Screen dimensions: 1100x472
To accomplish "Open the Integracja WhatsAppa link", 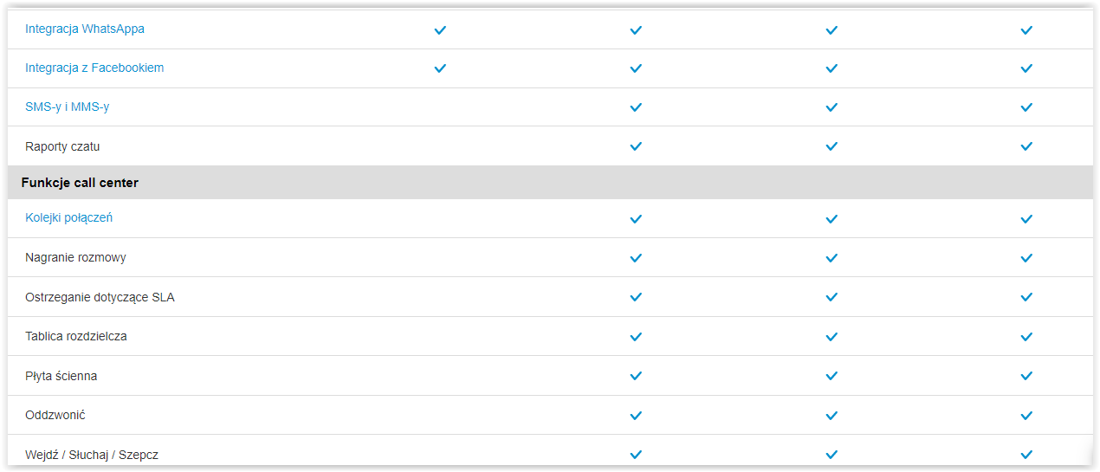I will click(x=85, y=29).
